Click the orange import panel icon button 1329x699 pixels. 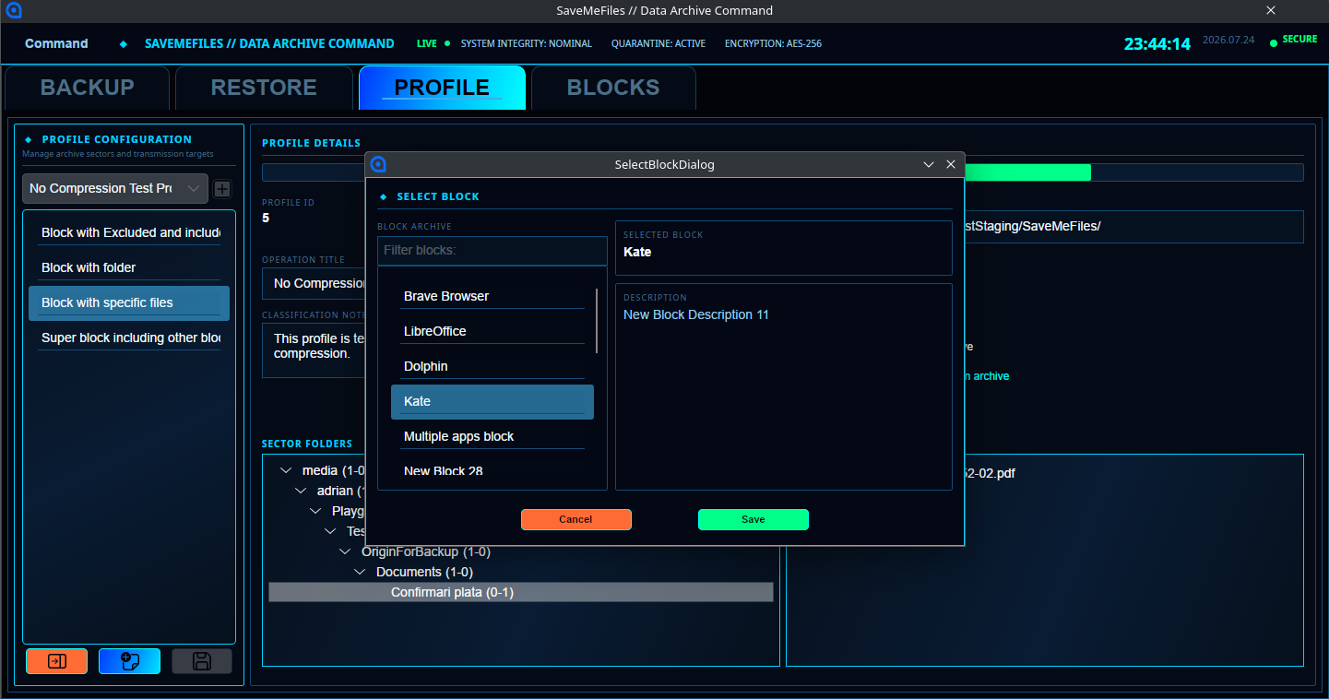56,661
